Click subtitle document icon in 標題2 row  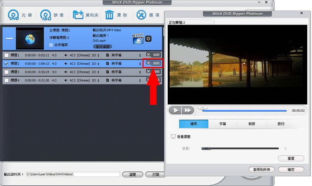pos(108,63)
